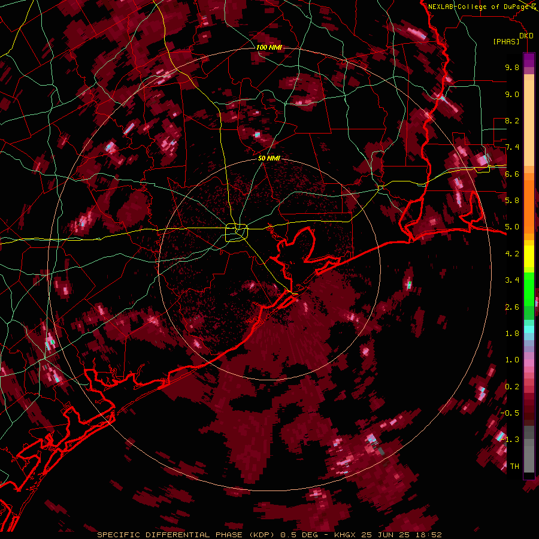Pick the orange segment of the color bar
This screenshot has height=539, width=539.
pyautogui.click(x=529, y=206)
